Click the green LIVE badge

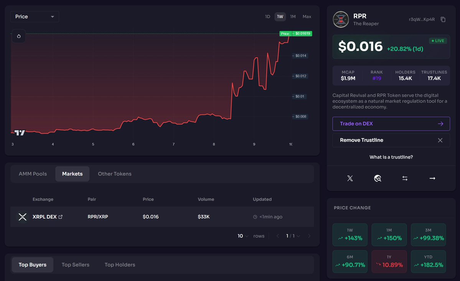click(438, 41)
